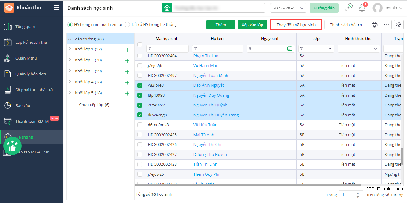Screen dimensions: 407x203
Task: Select Tất cả HS trong hệ thống radio
Action: pyautogui.click(x=127, y=25)
